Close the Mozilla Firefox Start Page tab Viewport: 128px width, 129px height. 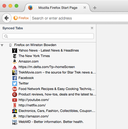pos(85,8)
